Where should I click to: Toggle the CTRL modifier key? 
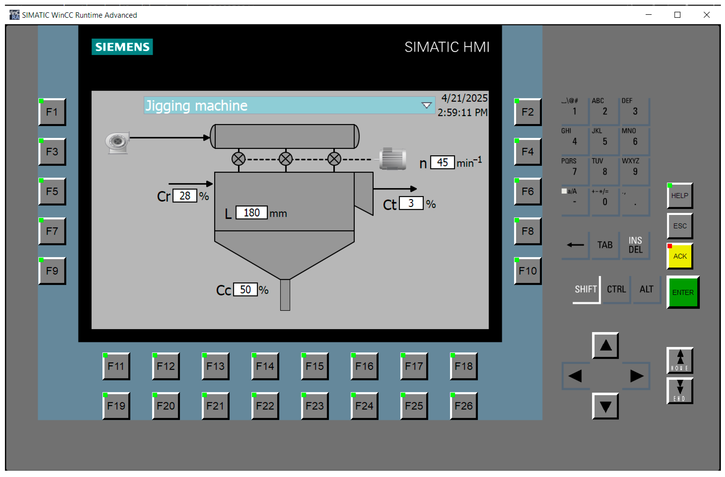(616, 289)
